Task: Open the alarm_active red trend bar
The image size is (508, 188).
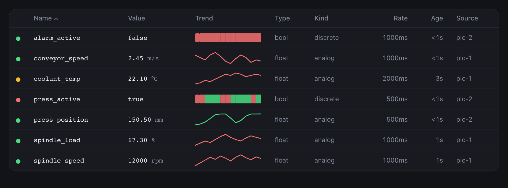Action: [x=228, y=38]
